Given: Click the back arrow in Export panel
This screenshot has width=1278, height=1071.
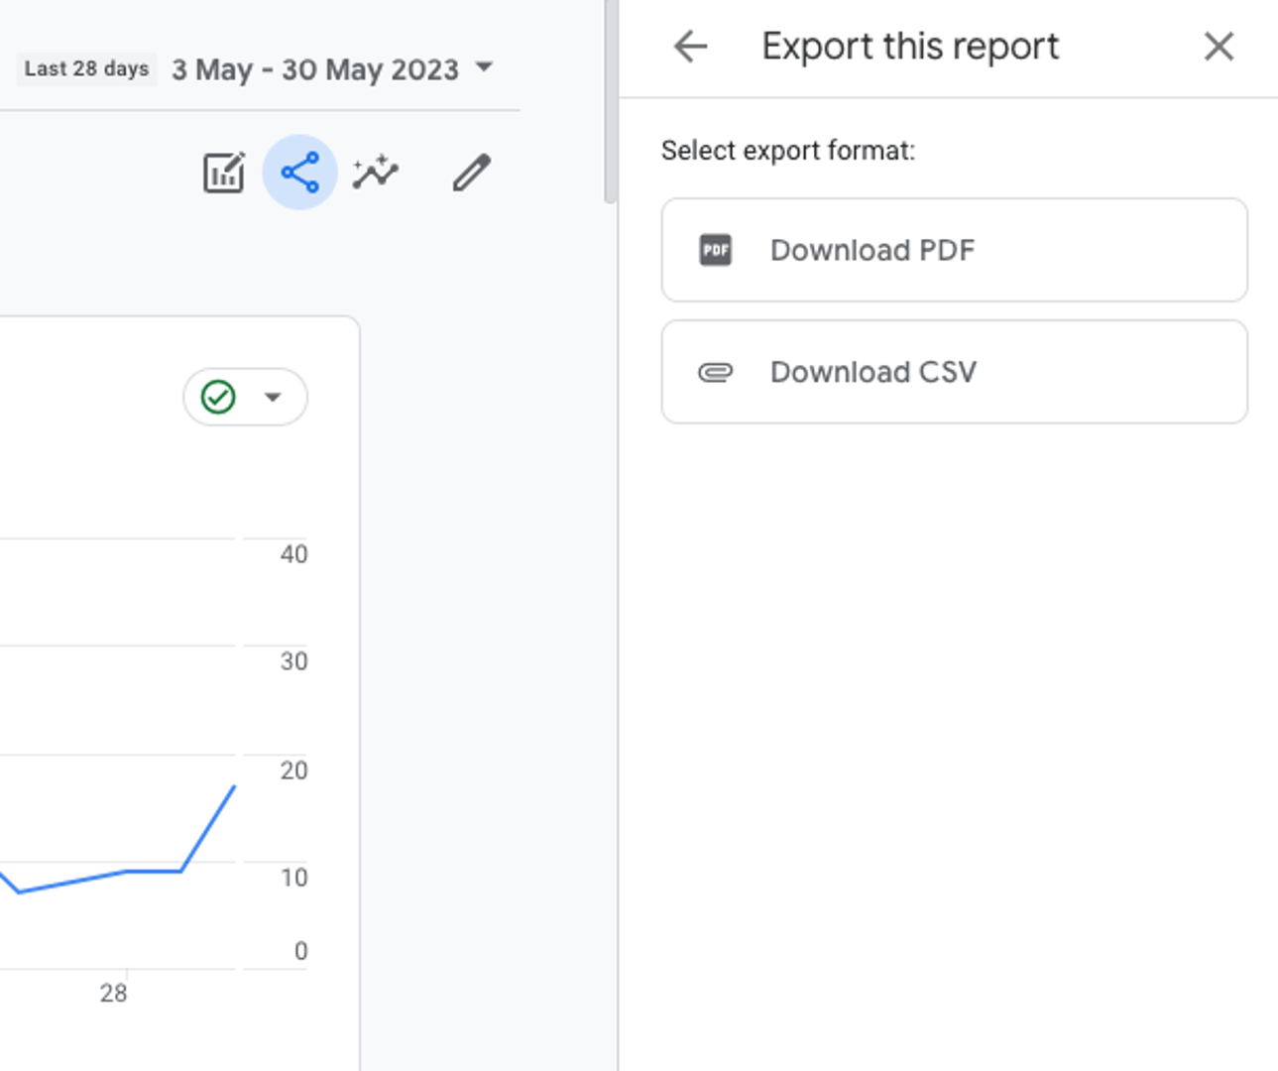Looking at the screenshot, I should click(x=689, y=46).
